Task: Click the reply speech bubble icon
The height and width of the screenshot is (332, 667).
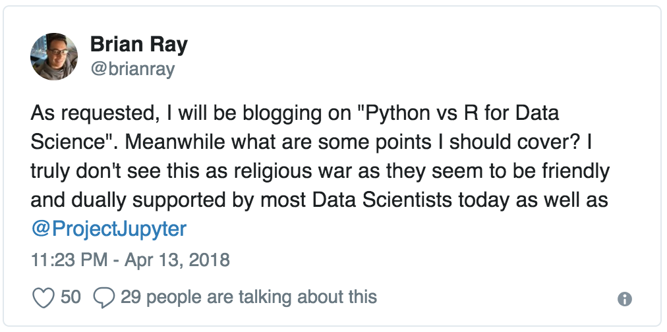Action: pos(103,297)
